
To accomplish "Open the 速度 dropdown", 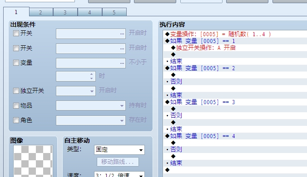I will coord(119,174).
